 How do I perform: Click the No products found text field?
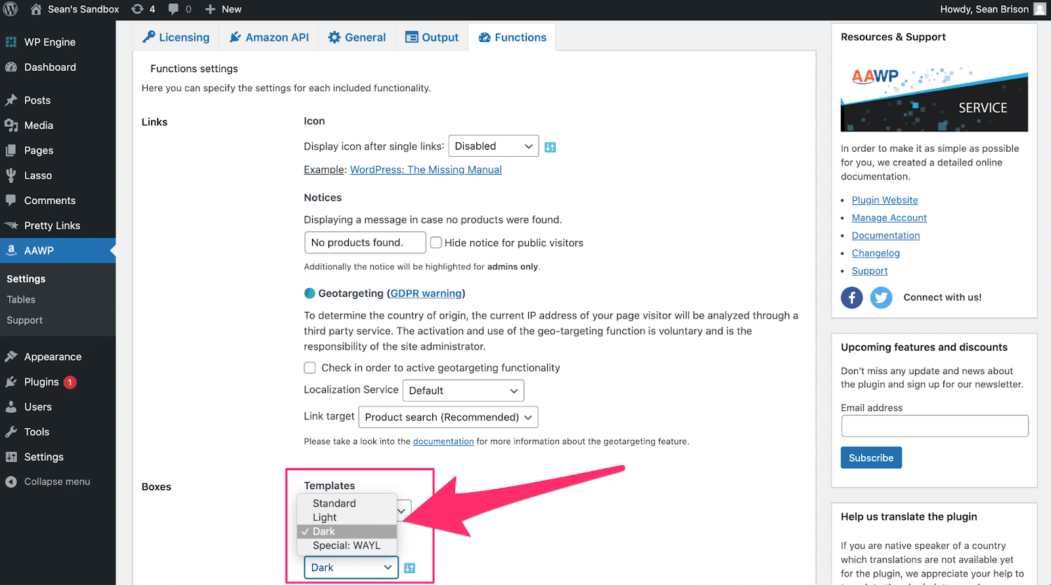click(x=365, y=242)
